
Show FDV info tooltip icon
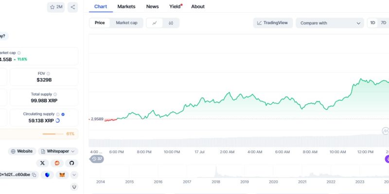tap(48, 74)
